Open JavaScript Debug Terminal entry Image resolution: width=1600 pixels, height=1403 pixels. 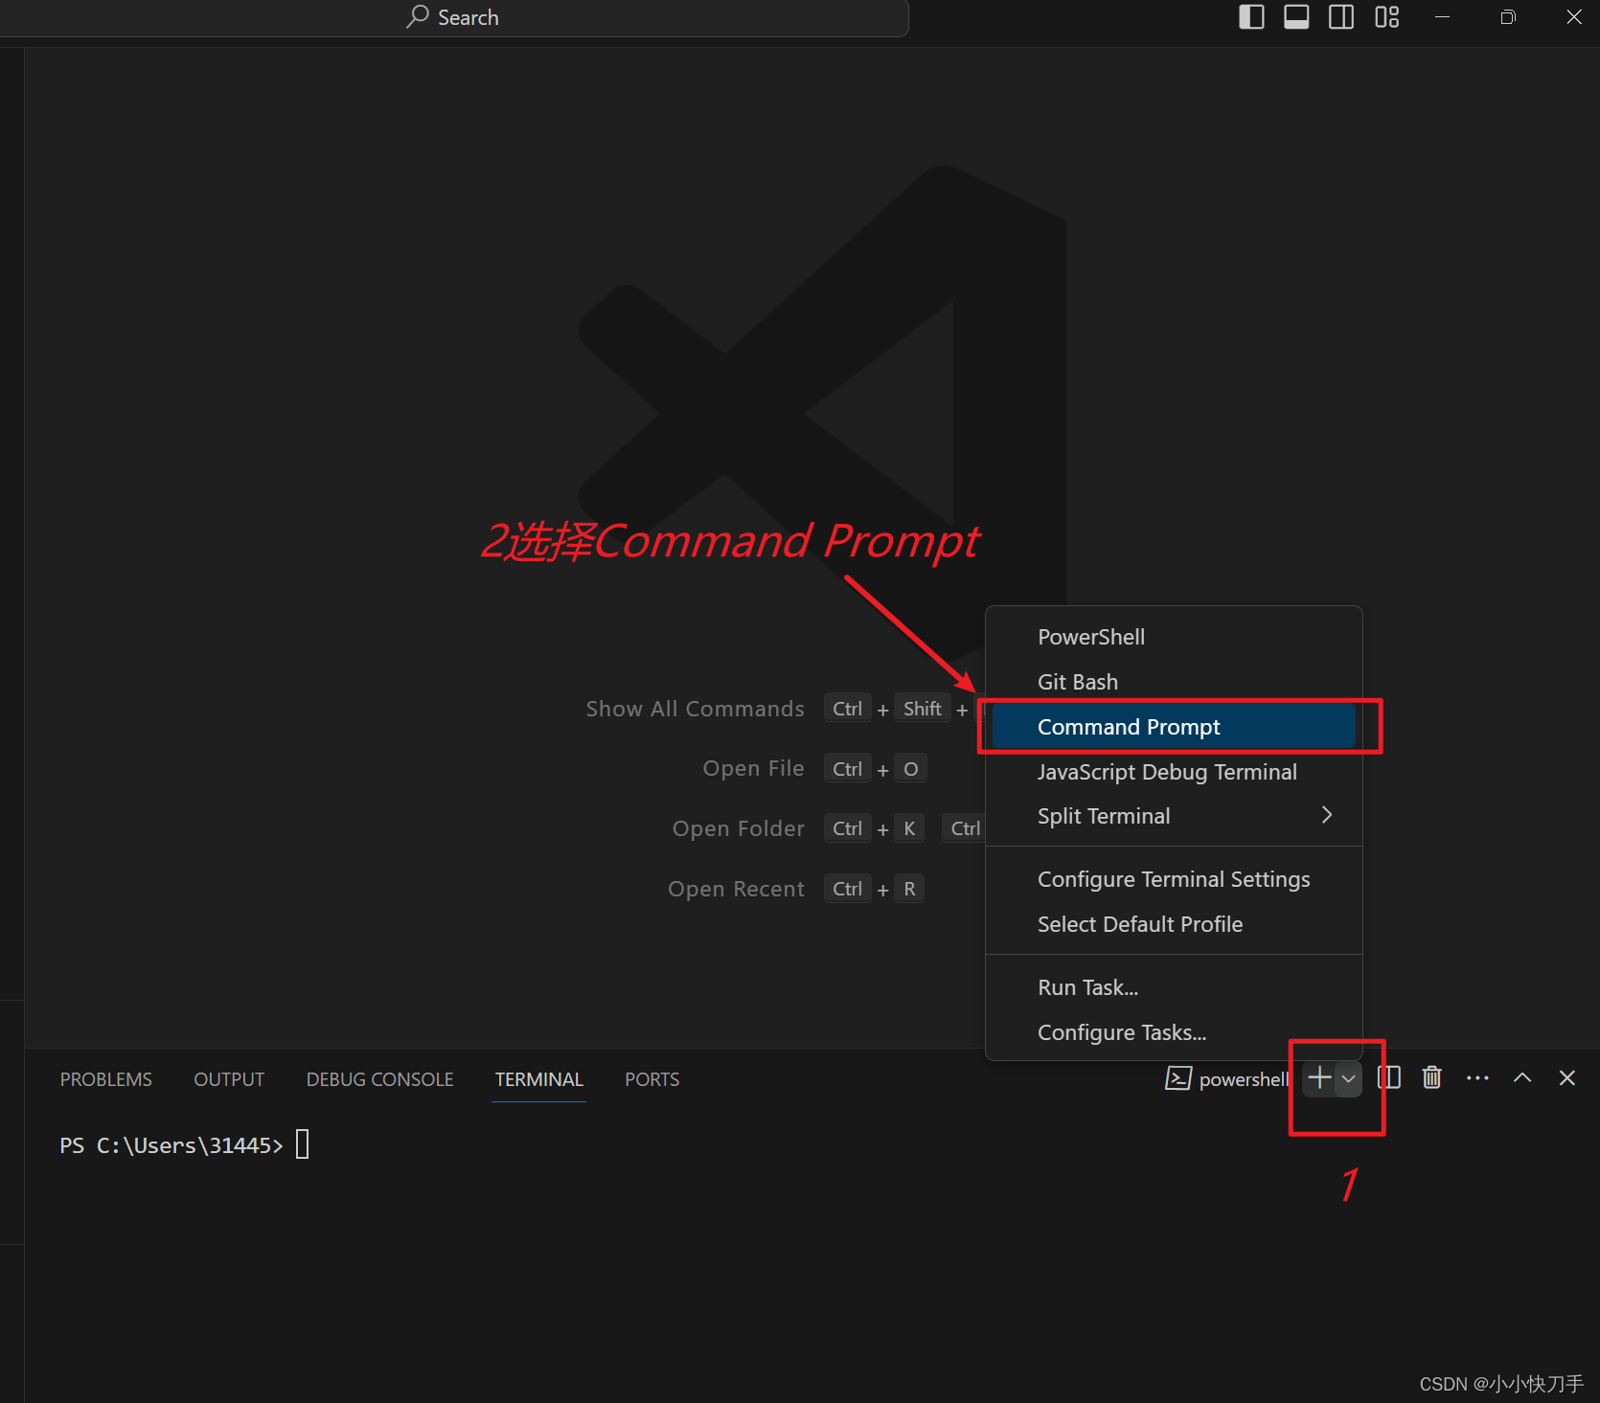[x=1174, y=772]
